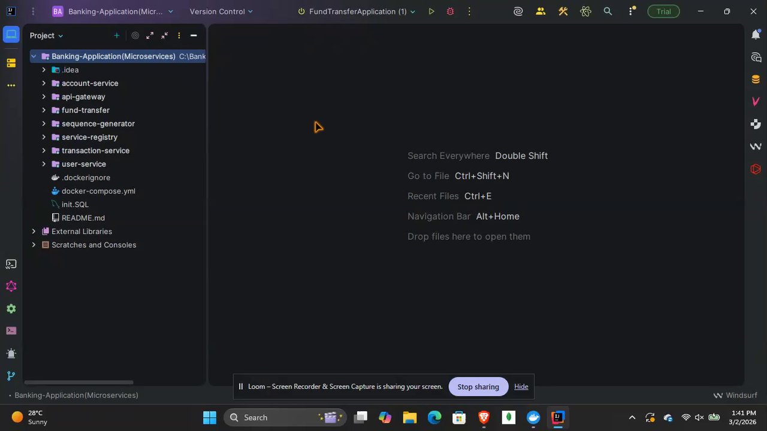Expand the account-service module
The width and height of the screenshot is (767, 431).
click(x=44, y=83)
